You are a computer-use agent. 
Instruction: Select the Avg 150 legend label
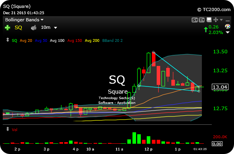click(75, 41)
